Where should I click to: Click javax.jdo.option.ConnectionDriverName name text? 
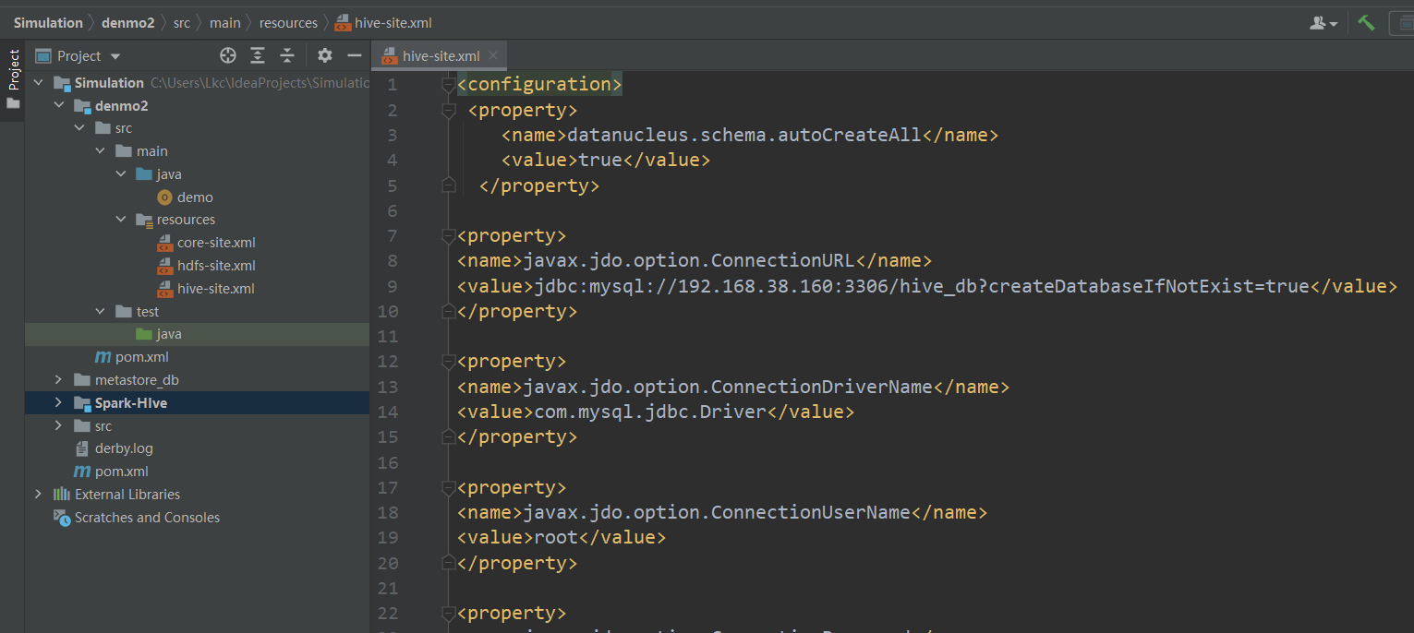click(x=728, y=387)
